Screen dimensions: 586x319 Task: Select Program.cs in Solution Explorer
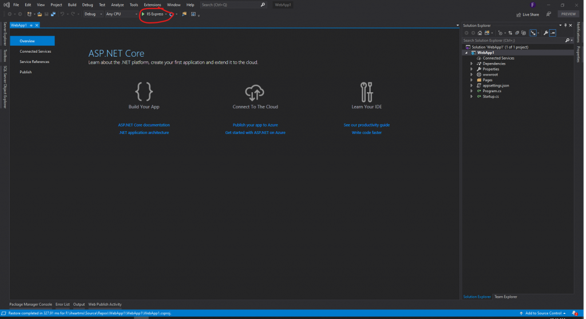point(492,91)
